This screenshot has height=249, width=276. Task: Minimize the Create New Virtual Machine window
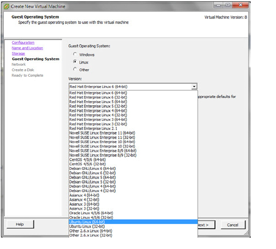218,5
